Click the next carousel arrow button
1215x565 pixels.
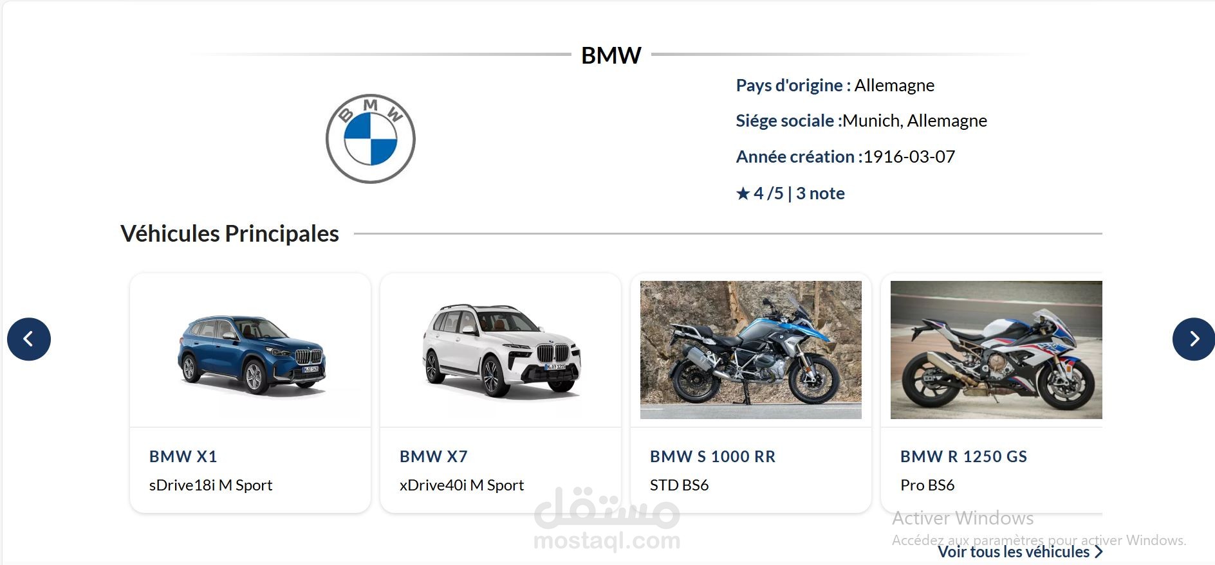(x=1194, y=339)
